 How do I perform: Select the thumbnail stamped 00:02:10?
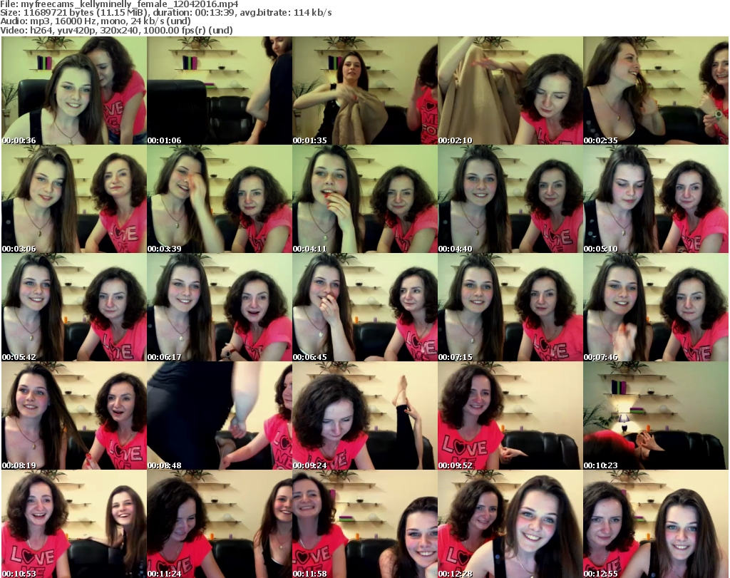pos(510,91)
